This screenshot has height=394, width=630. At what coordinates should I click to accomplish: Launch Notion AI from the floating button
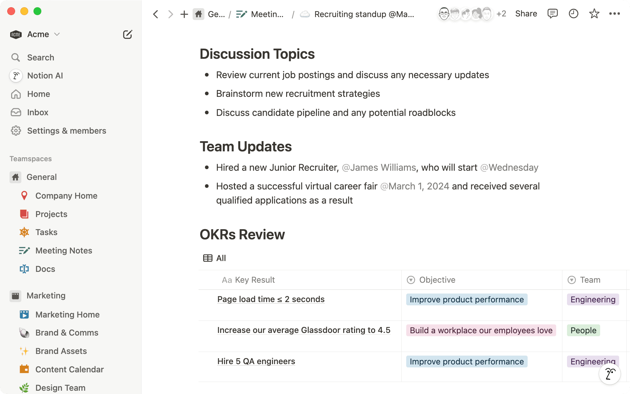click(610, 374)
